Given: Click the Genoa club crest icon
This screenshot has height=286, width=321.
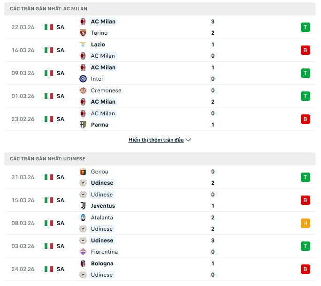Looking at the screenshot, I should (83, 172).
